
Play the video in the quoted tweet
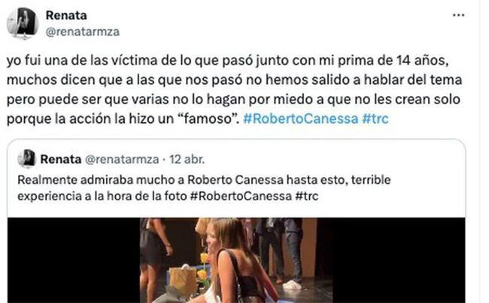[236, 260]
